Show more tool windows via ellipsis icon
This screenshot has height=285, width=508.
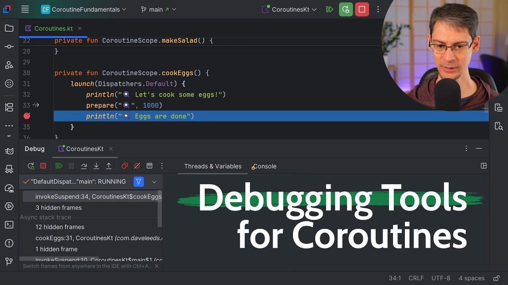point(9,126)
